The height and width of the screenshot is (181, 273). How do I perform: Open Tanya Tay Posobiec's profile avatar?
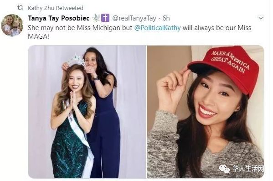point(12,25)
